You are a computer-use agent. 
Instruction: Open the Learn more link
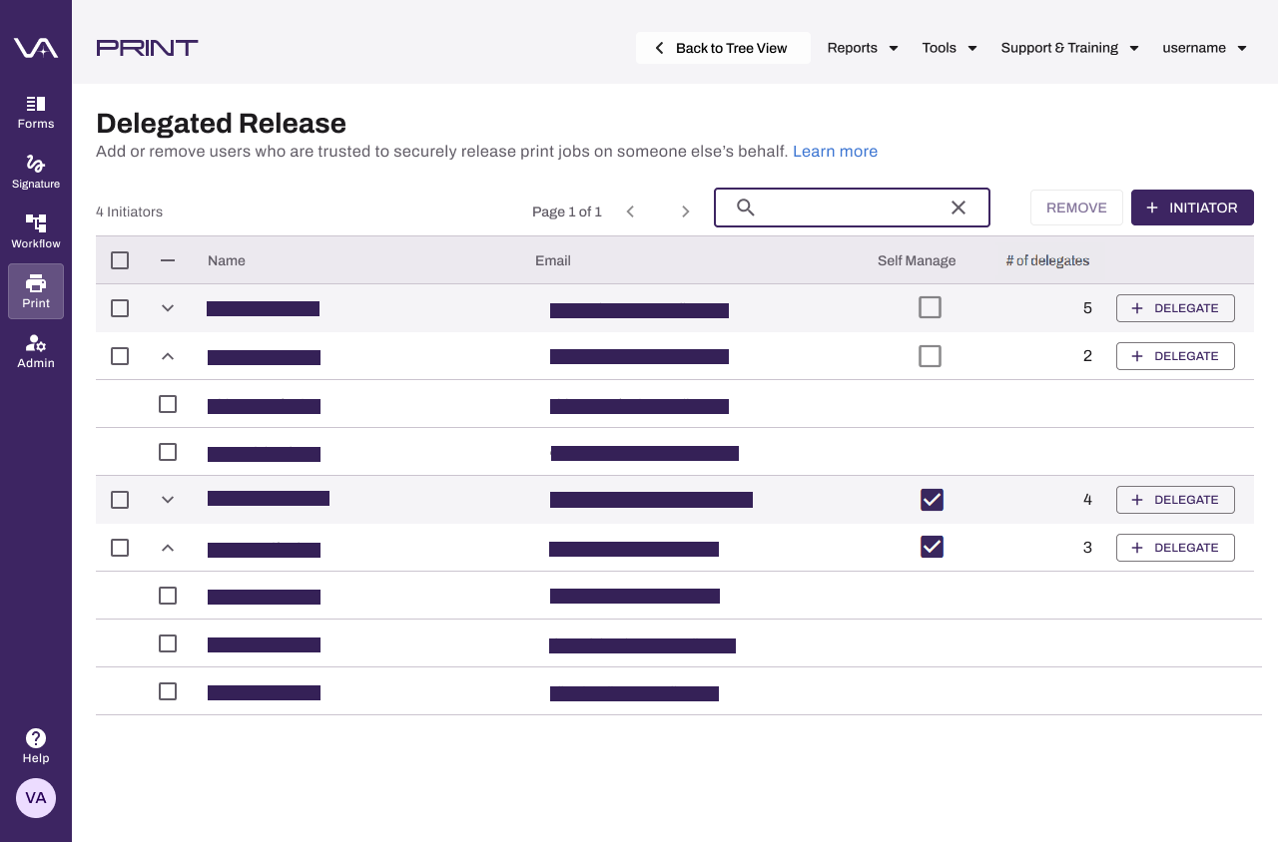(x=835, y=152)
